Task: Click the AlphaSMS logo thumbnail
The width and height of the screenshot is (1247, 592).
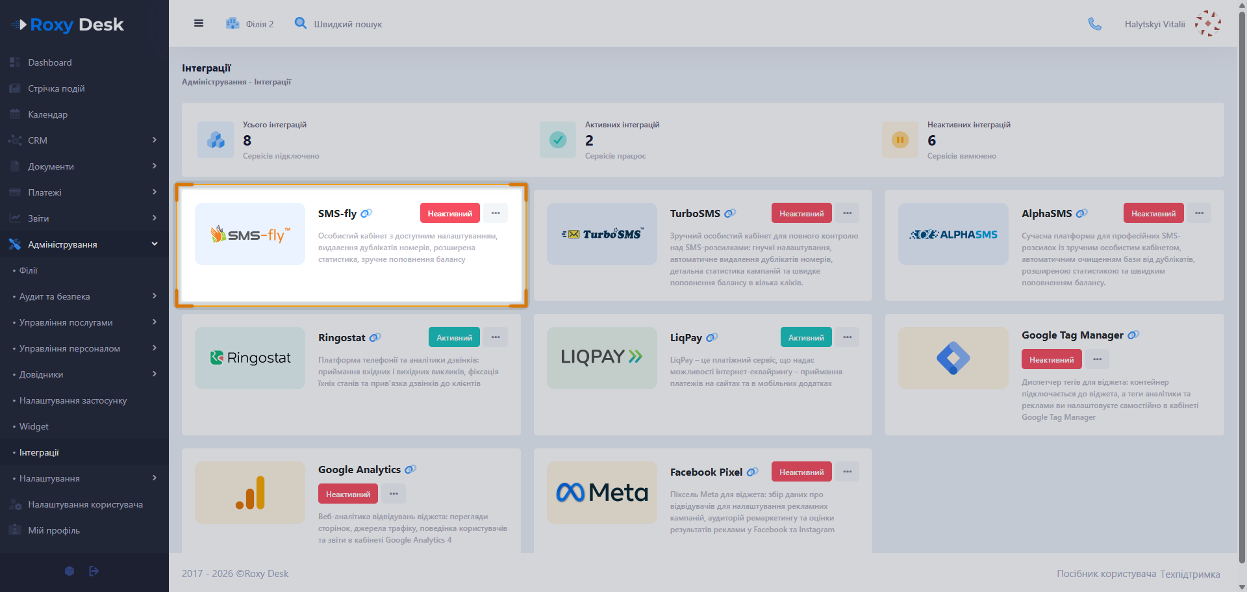Action: click(953, 234)
